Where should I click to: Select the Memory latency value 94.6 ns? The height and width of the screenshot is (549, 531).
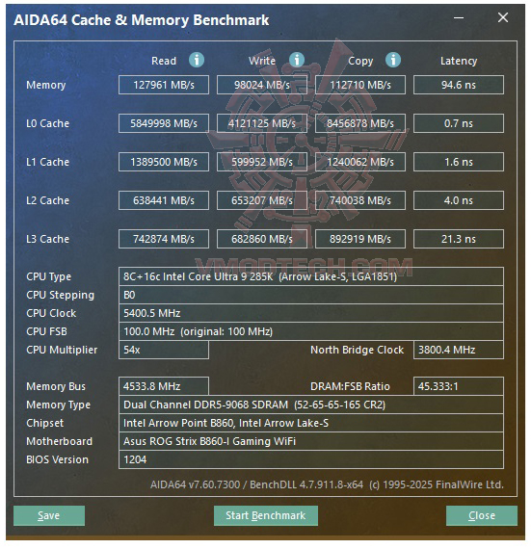(x=459, y=85)
